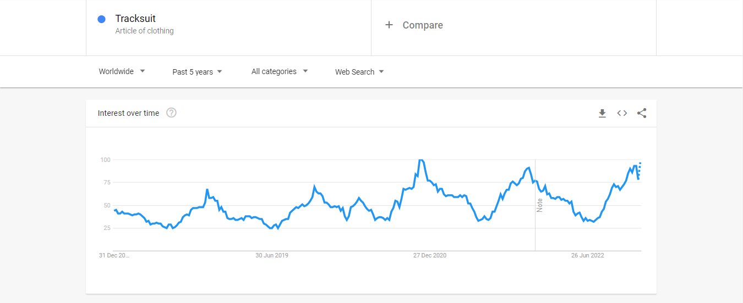This screenshot has height=303, width=743.
Task: Click the vertical Note marker on chart
Action: tap(539, 205)
